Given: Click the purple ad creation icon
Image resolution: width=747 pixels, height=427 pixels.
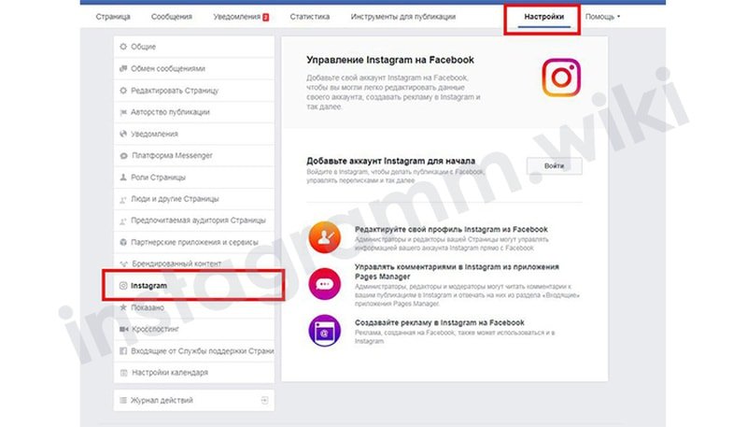Looking at the screenshot, I should point(324,330).
